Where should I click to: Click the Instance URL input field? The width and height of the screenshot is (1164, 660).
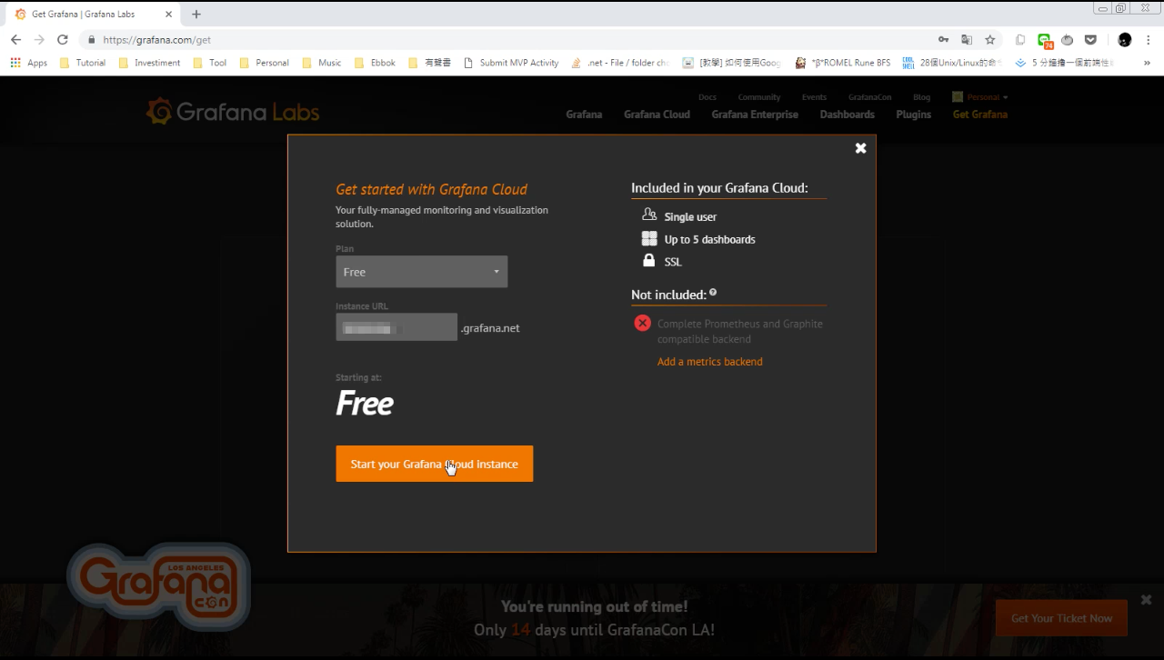(396, 327)
